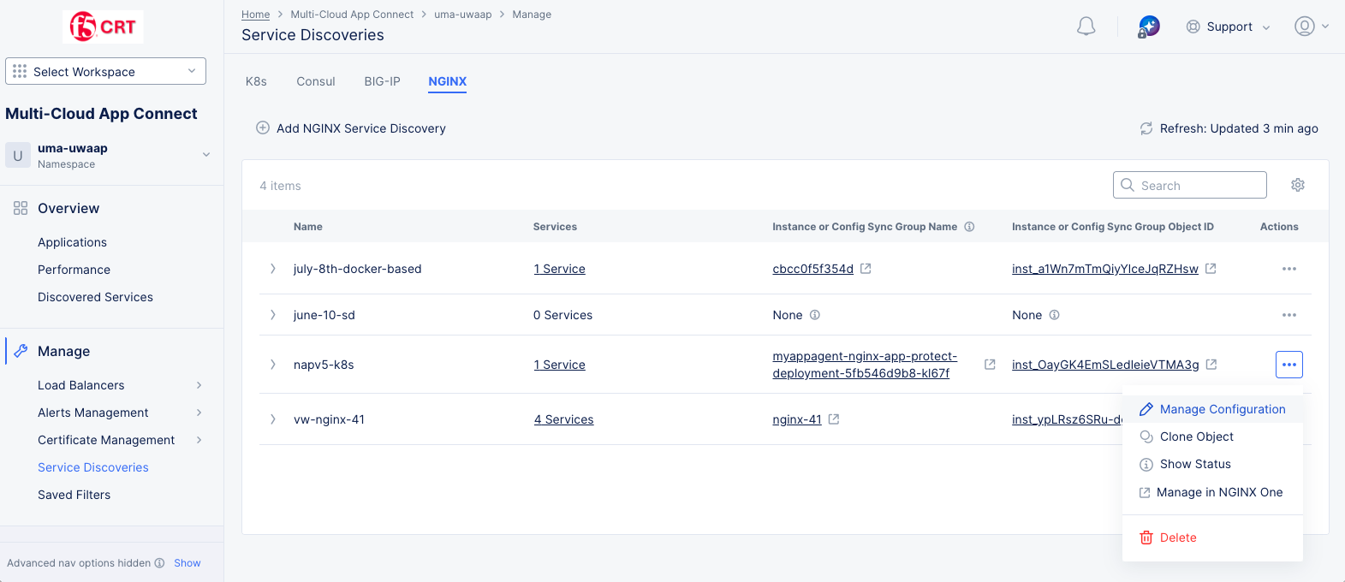The width and height of the screenshot is (1345, 582).
Task: Choose Delete from actions menu
Action: [1212, 537]
